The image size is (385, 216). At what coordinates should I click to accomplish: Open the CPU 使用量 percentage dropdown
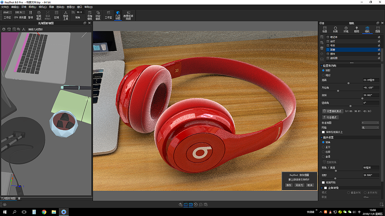click(20, 12)
